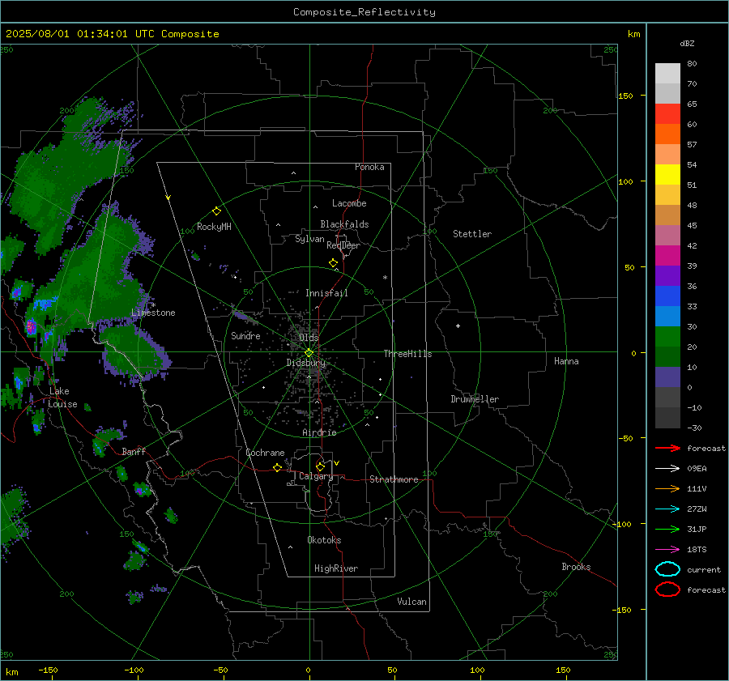Image resolution: width=729 pixels, height=681 pixels.
Task: Click the Ponoka label
Action: pos(369,167)
